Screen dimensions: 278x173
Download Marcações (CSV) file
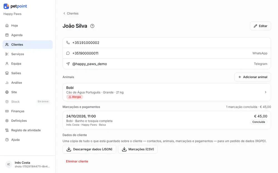[x=138, y=149]
